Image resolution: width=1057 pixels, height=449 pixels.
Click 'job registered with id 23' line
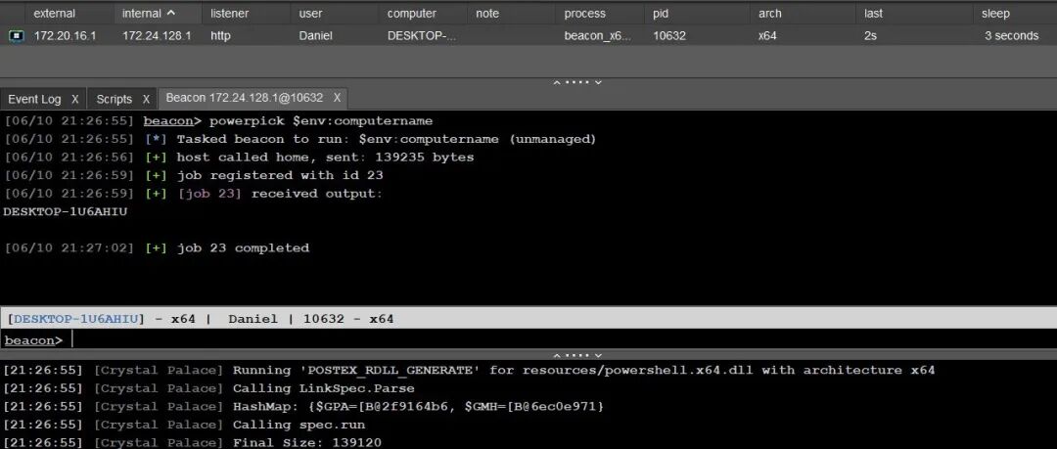[x=280, y=176]
